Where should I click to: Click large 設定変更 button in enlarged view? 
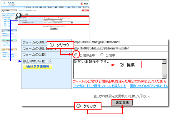(x=122, y=102)
